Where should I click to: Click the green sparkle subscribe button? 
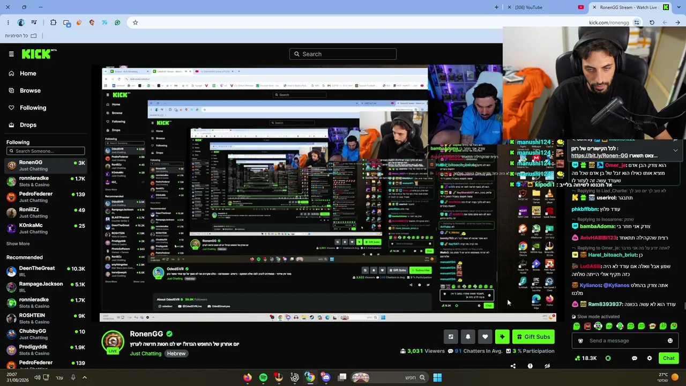coord(502,337)
